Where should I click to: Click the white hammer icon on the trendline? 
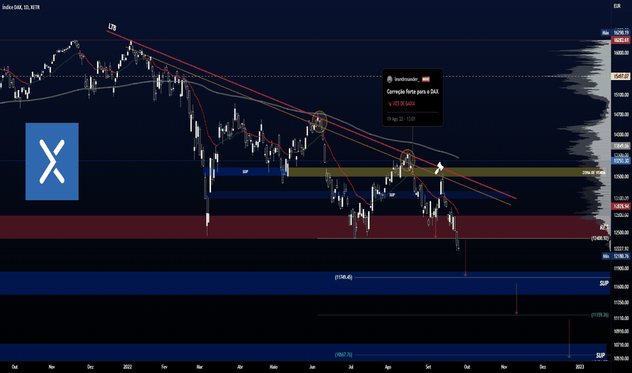coord(439,168)
